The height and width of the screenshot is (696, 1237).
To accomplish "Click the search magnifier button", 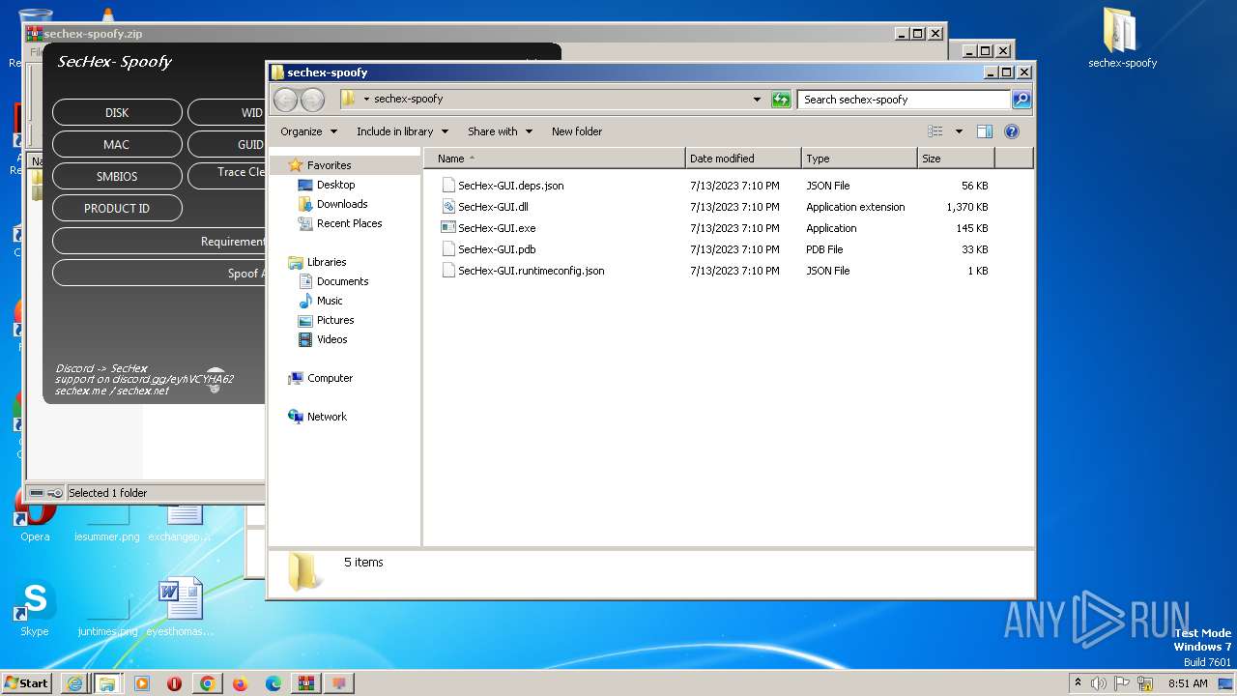I will [1021, 99].
